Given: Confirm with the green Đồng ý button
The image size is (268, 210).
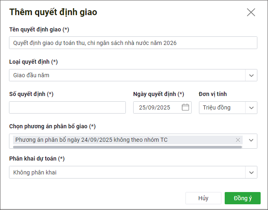Looking at the screenshot, I should click(243, 198).
